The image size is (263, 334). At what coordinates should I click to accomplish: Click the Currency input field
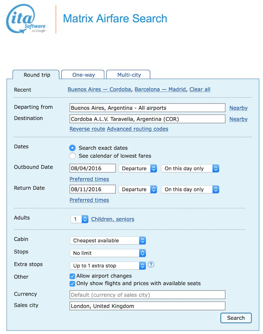pos(147,295)
